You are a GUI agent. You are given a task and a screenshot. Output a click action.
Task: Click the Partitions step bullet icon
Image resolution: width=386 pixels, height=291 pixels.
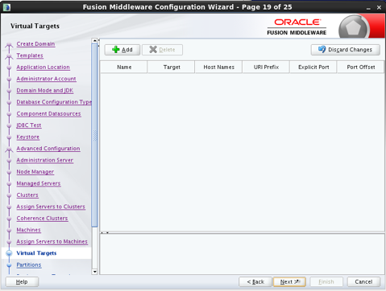pos(9,265)
